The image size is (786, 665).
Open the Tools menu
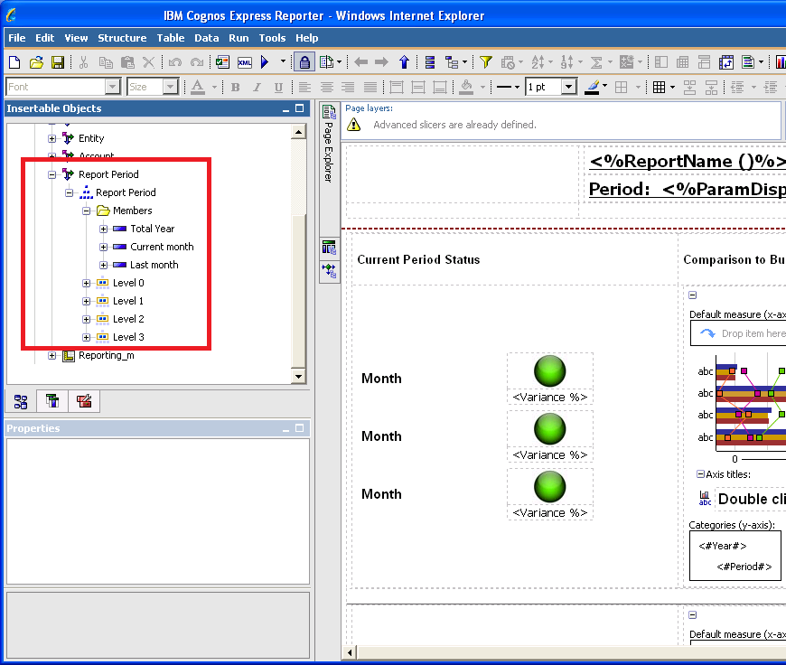[272, 38]
